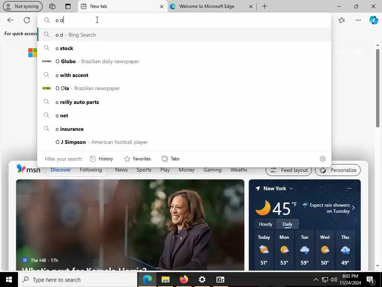Select Today's forecast of 51°
The width and height of the screenshot is (382, 287).
(264, 250)
